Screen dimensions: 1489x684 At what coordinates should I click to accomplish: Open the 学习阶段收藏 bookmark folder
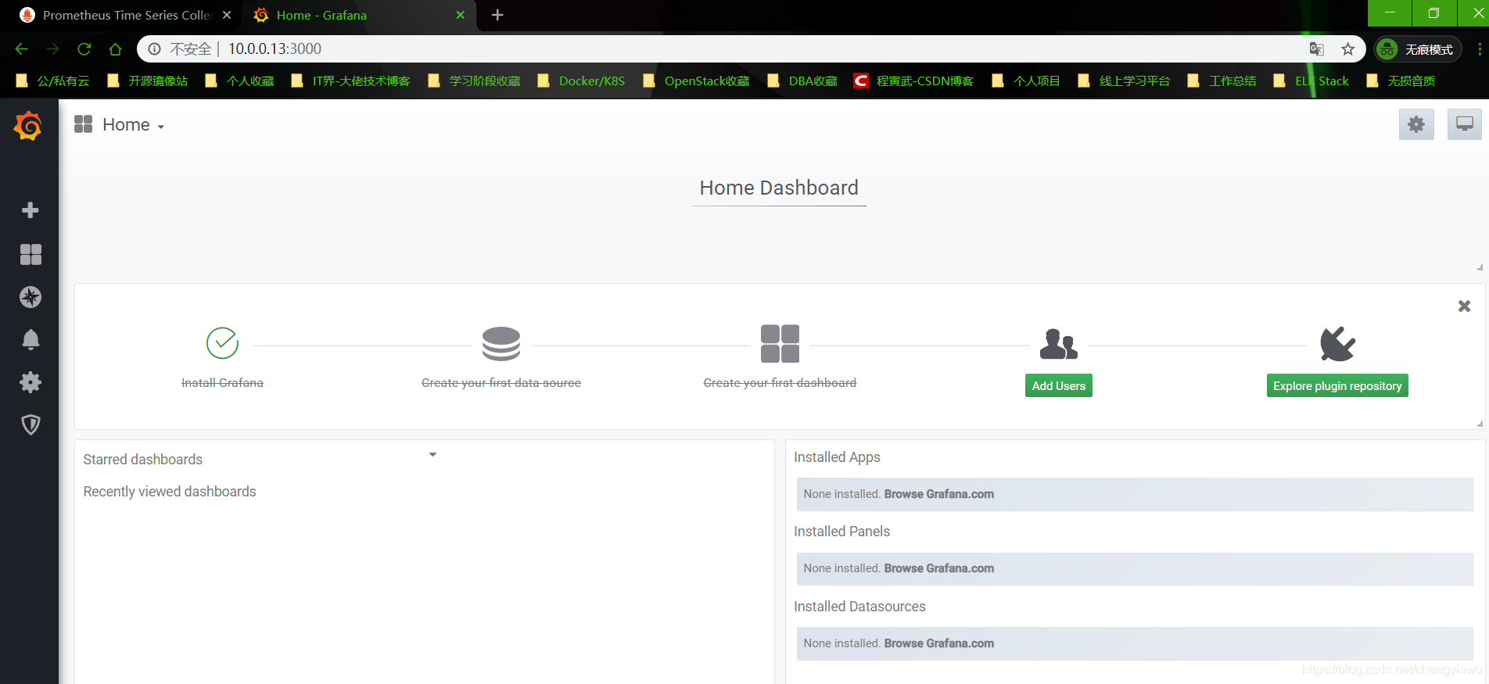click(x=474, y=81)
